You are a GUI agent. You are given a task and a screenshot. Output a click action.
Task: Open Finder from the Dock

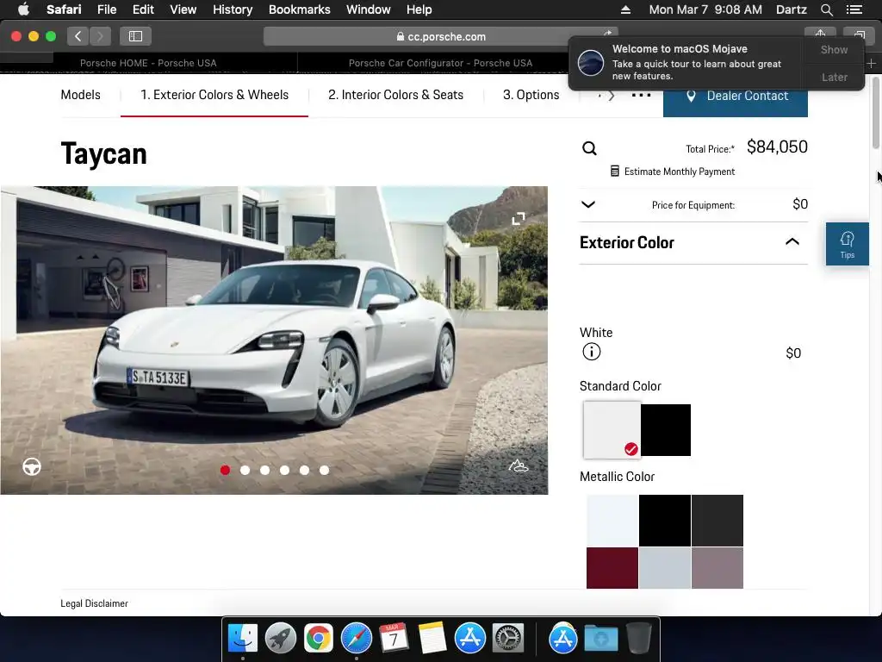click(x=242, y=638)
